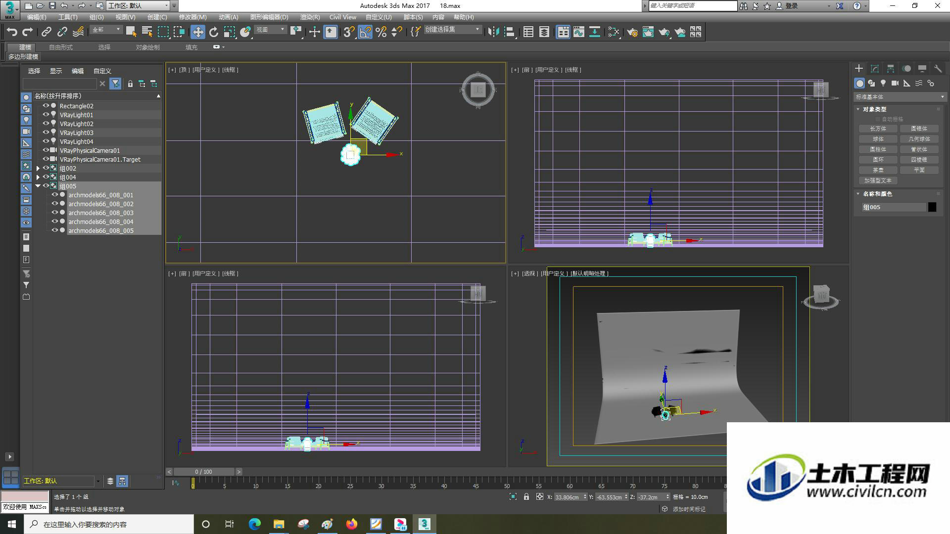
Task: Click the Select by Name icon
Action: 147,32
